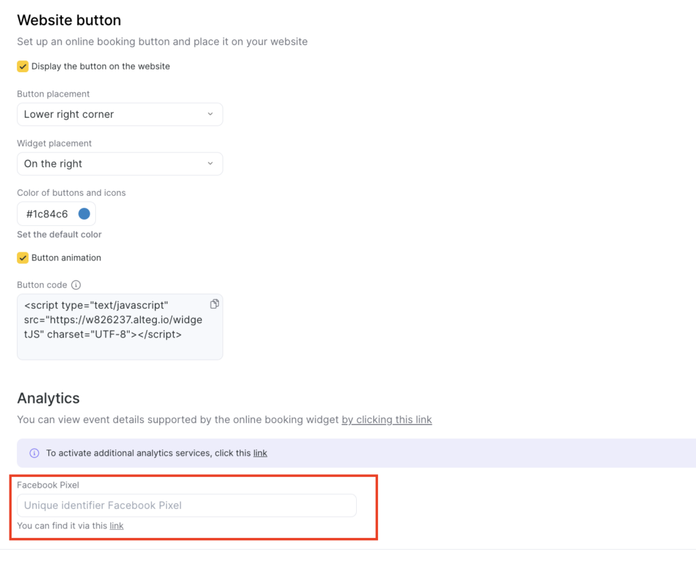Click the info icon next to Button code

(76, 285)
